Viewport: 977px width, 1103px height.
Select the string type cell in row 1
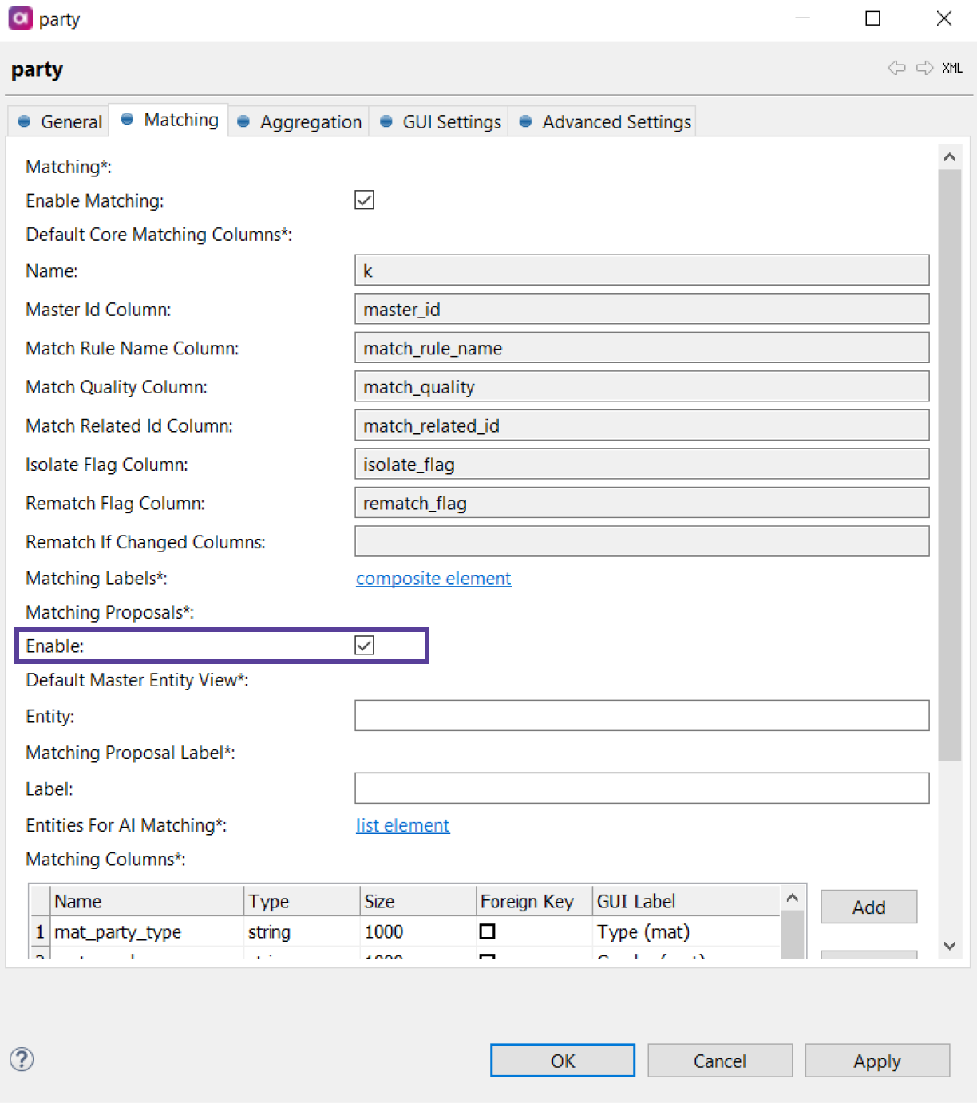(302, 931)
